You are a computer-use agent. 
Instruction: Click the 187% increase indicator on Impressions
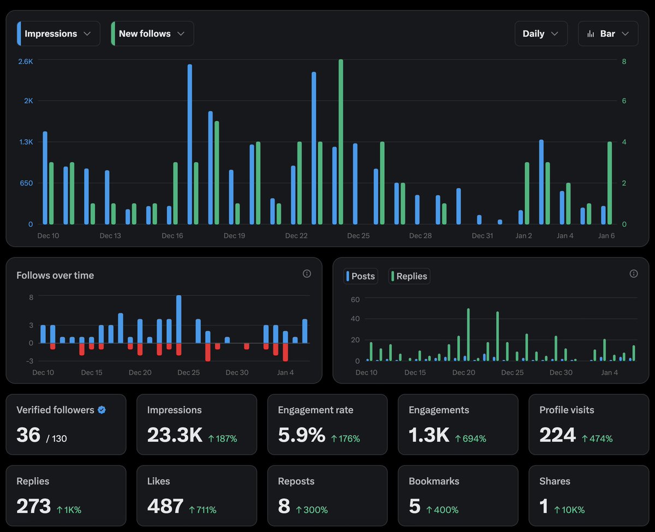pos(223,439)
